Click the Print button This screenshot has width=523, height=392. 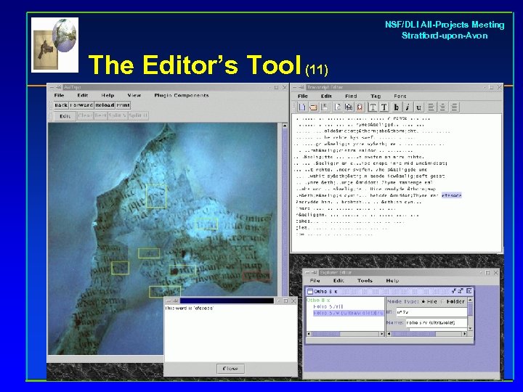pos(123,105)
